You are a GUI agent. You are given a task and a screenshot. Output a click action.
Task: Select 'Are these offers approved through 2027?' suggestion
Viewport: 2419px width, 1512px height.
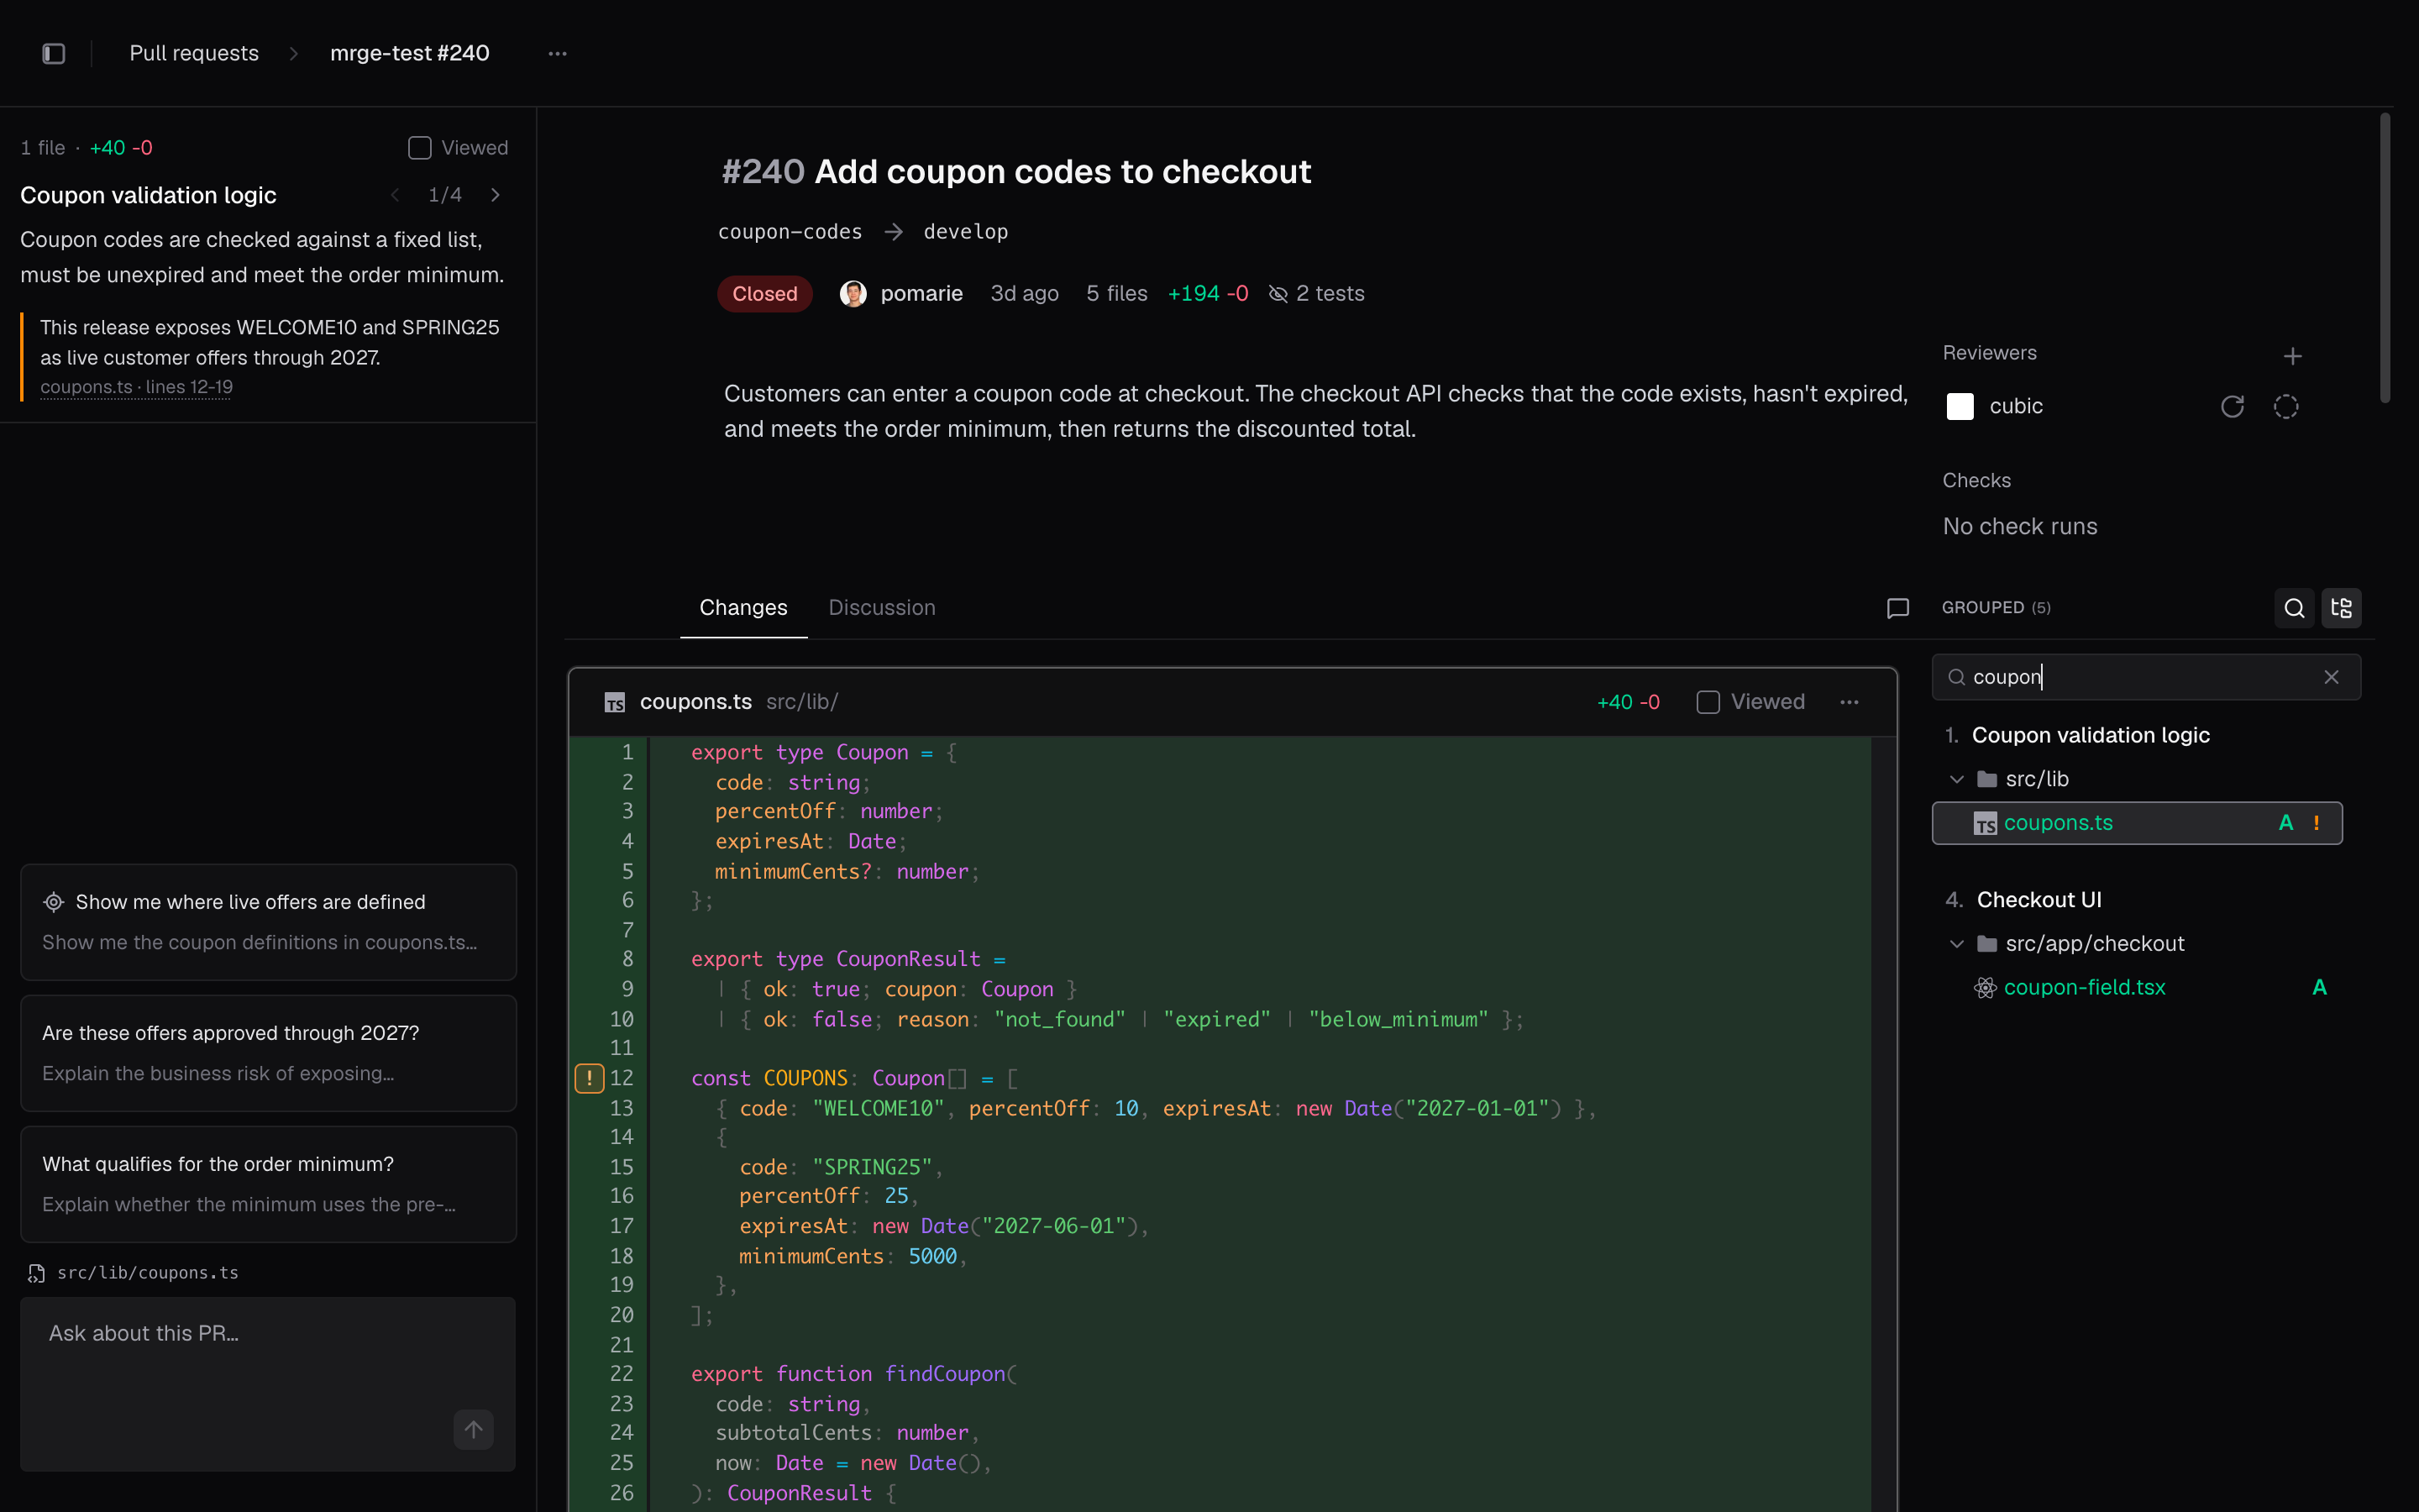[268, 1052]
